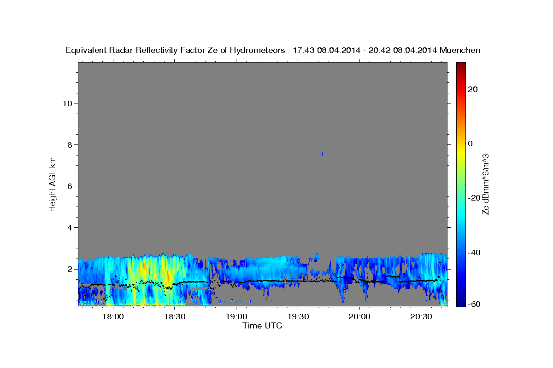Click the colorbar value '20'

click(472, 89)
